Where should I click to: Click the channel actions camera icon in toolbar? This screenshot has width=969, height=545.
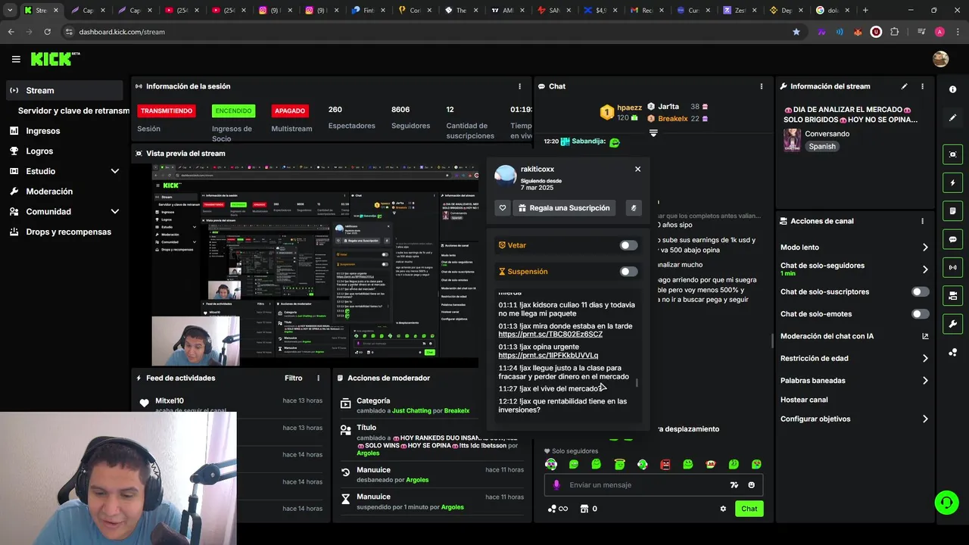click(952, 295)
